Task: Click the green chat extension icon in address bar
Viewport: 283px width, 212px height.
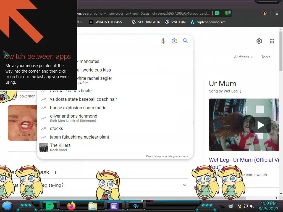Action: tap(217, 13)
